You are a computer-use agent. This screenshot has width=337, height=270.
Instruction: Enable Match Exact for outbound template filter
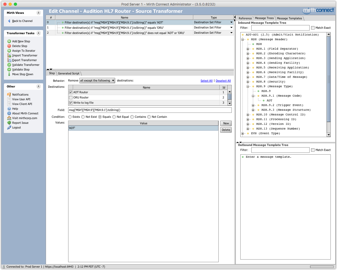point(313,150)
